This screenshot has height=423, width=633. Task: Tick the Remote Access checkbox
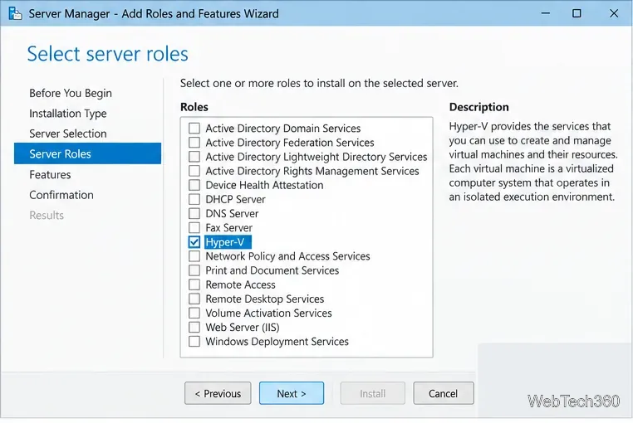[x=194, y=284]
